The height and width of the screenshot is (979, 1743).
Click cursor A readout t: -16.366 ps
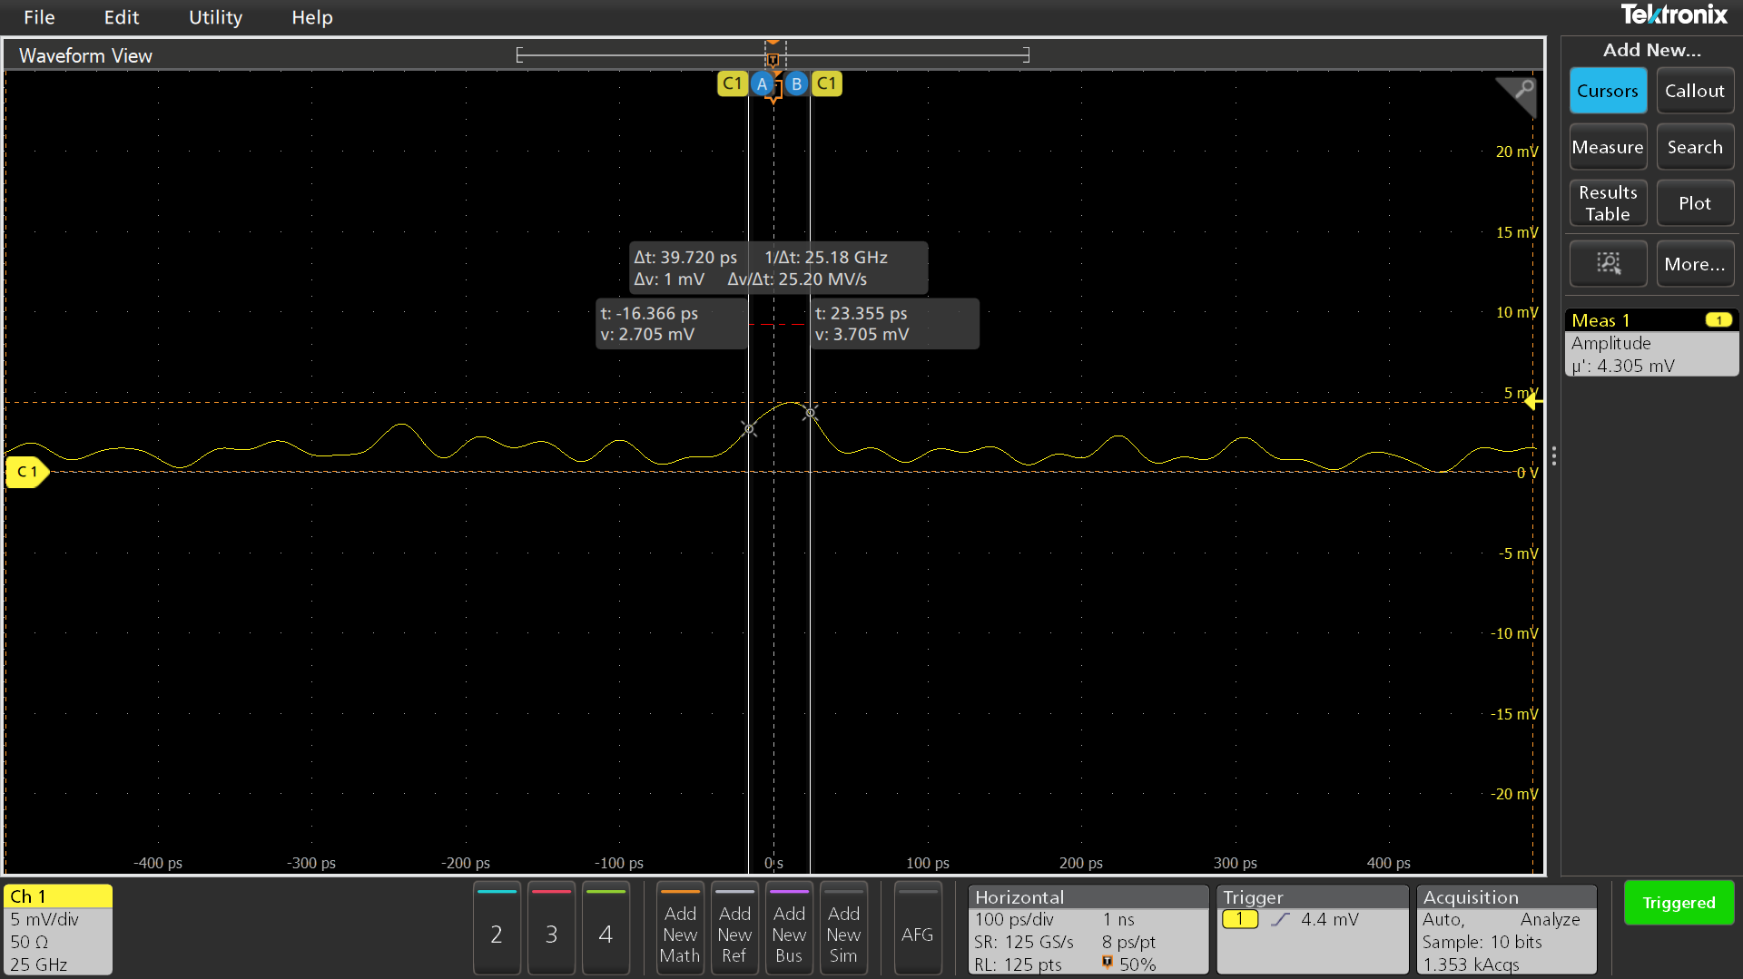pyautogui.click(x=671, y=323)
